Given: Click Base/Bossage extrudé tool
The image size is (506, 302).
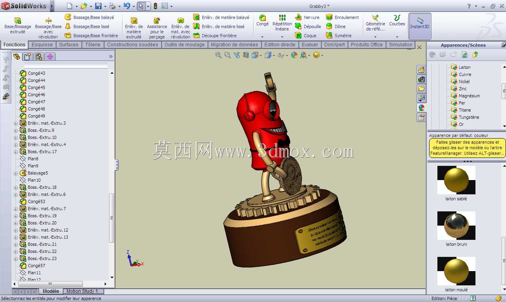Looking at the screenshot, I should point(17,26).
